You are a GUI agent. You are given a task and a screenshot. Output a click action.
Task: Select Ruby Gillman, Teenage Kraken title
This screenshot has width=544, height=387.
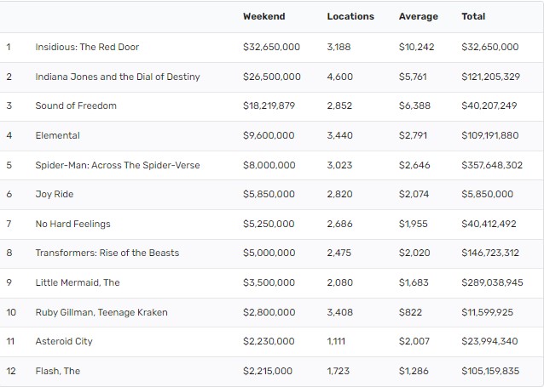101,312
